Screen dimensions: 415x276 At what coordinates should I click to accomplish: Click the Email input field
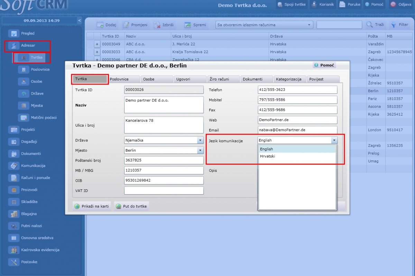coord(297,130)
